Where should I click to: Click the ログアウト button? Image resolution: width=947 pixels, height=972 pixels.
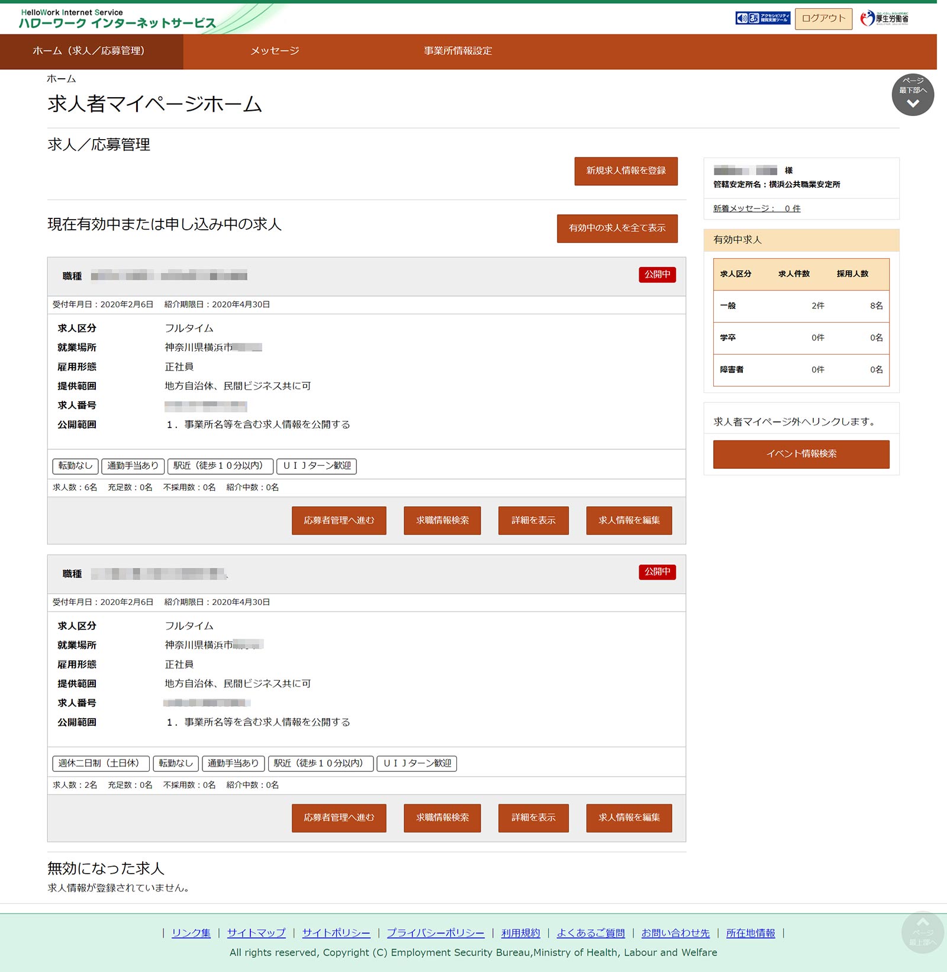[x=823, y=18]
